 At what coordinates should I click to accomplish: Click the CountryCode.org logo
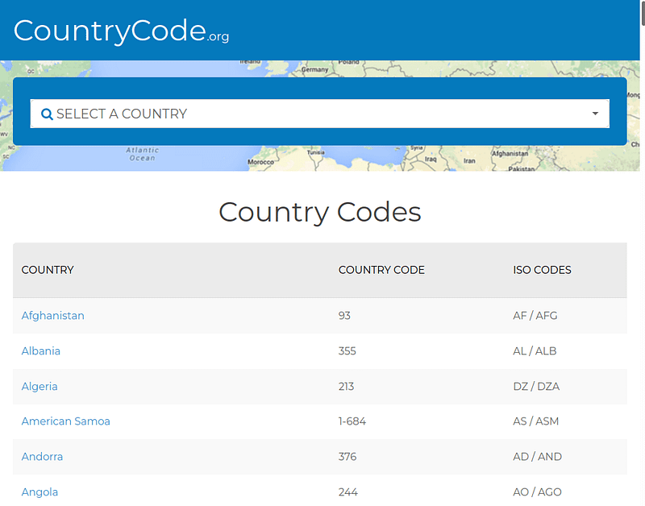point(122,31)
